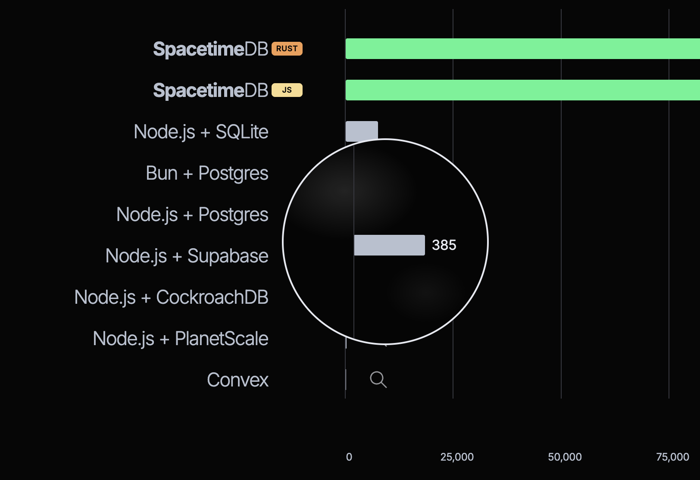Viewport: 700px width, 480px height.
Task: Pick the Node.js + Supabase label
Action: click(187, 256)
